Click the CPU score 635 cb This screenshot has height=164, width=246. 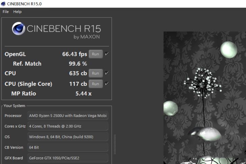tap(78, 73)
